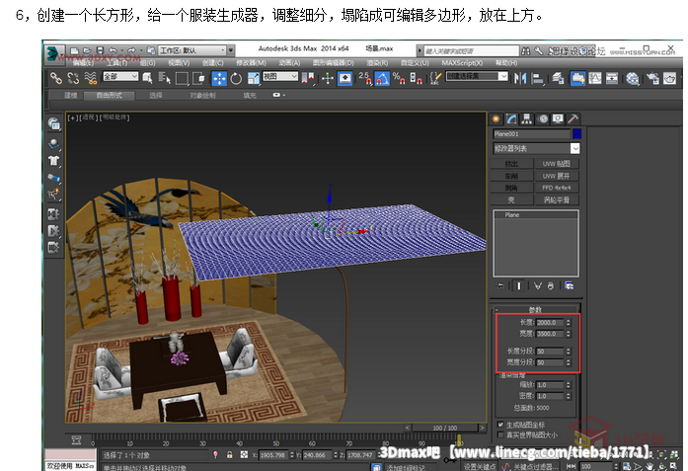Open the Curve Editor icon
The height and width of the screenshot is (471, 688).
pyautogui.click(x=595, y=79)
